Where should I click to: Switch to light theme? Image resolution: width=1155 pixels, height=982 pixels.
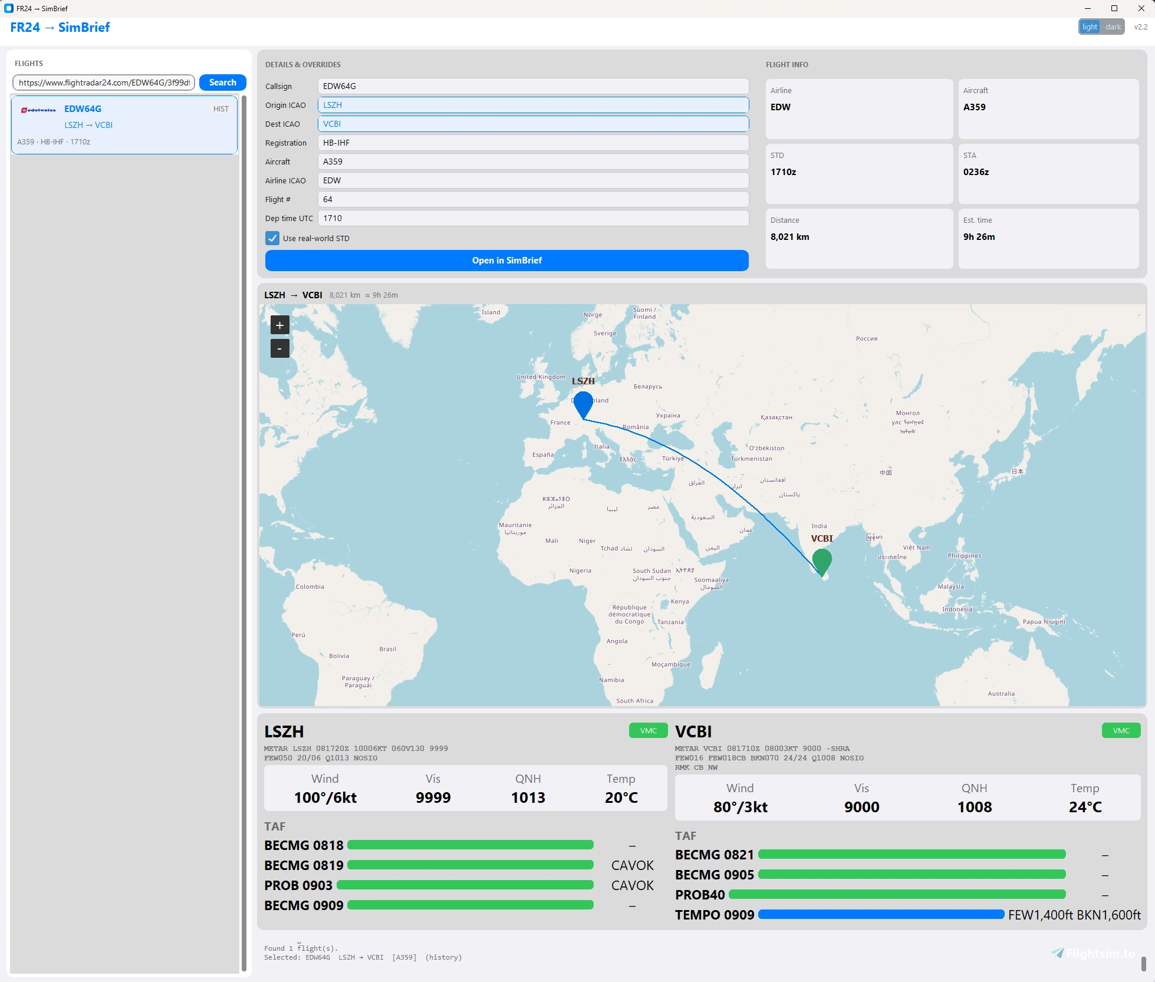[1090, 27]
